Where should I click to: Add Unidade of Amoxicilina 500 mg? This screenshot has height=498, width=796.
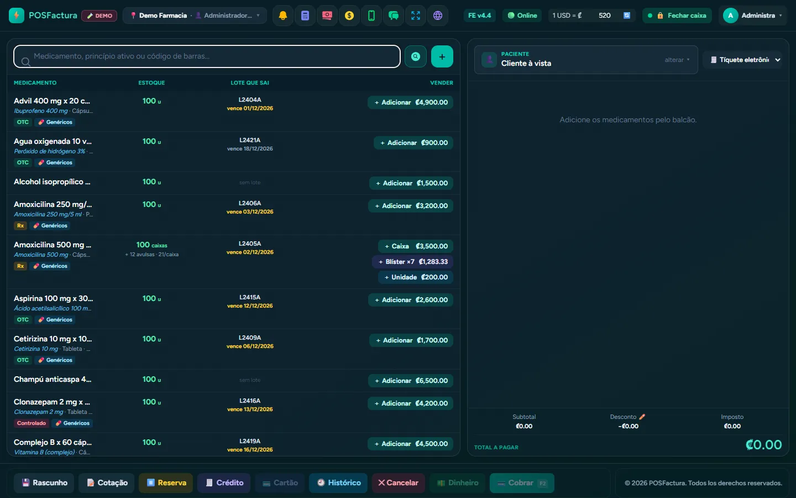click(x=416, y=277)
